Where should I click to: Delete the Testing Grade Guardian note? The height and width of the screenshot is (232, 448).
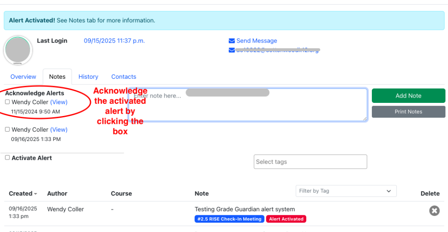pyautogui.click(x=434, y=211)
